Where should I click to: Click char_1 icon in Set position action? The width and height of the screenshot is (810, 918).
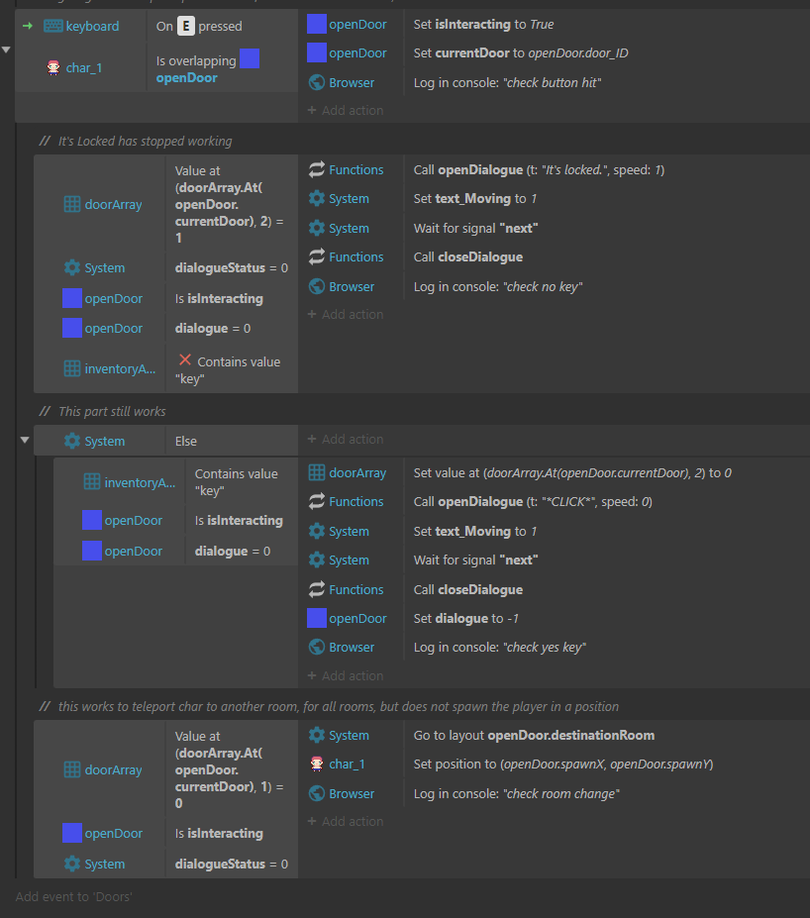[x=317, y=765]
